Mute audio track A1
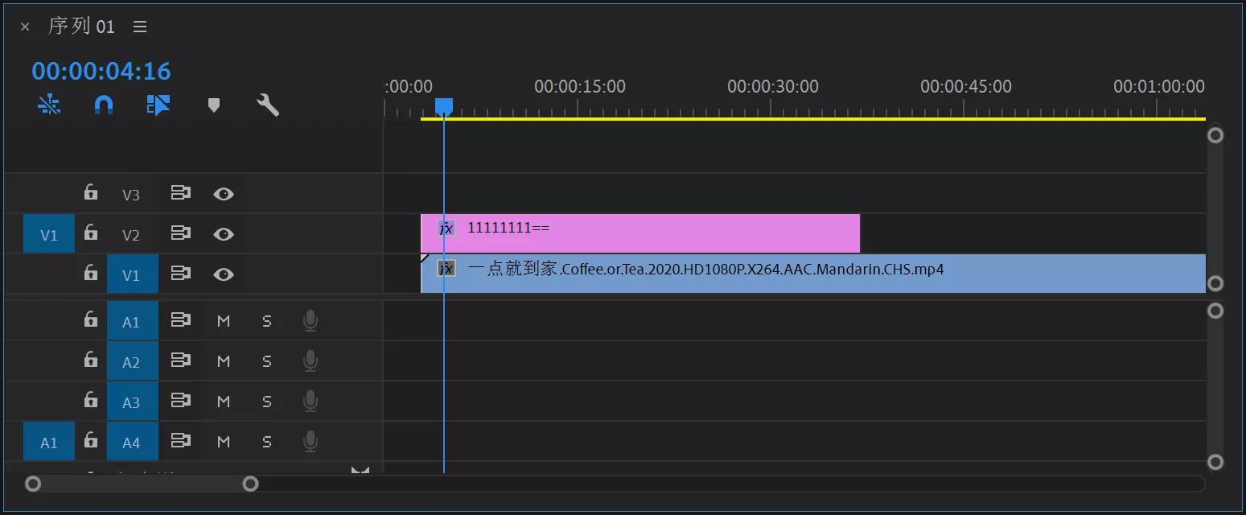The width and height of the screenshot is (1246, 515). [x=224, y=321]
